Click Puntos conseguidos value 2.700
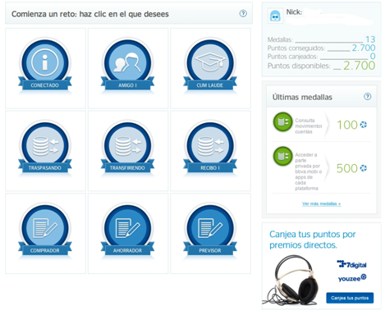The height and width of the screenshot is (315, 385). (x=364, y=48)
